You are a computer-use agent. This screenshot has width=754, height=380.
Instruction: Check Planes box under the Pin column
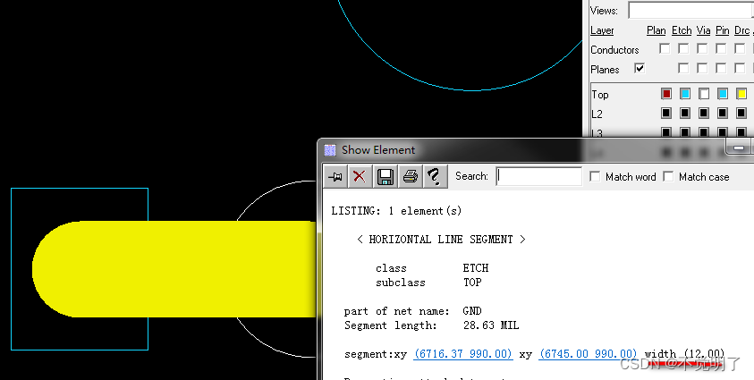[x=721, y=68]
